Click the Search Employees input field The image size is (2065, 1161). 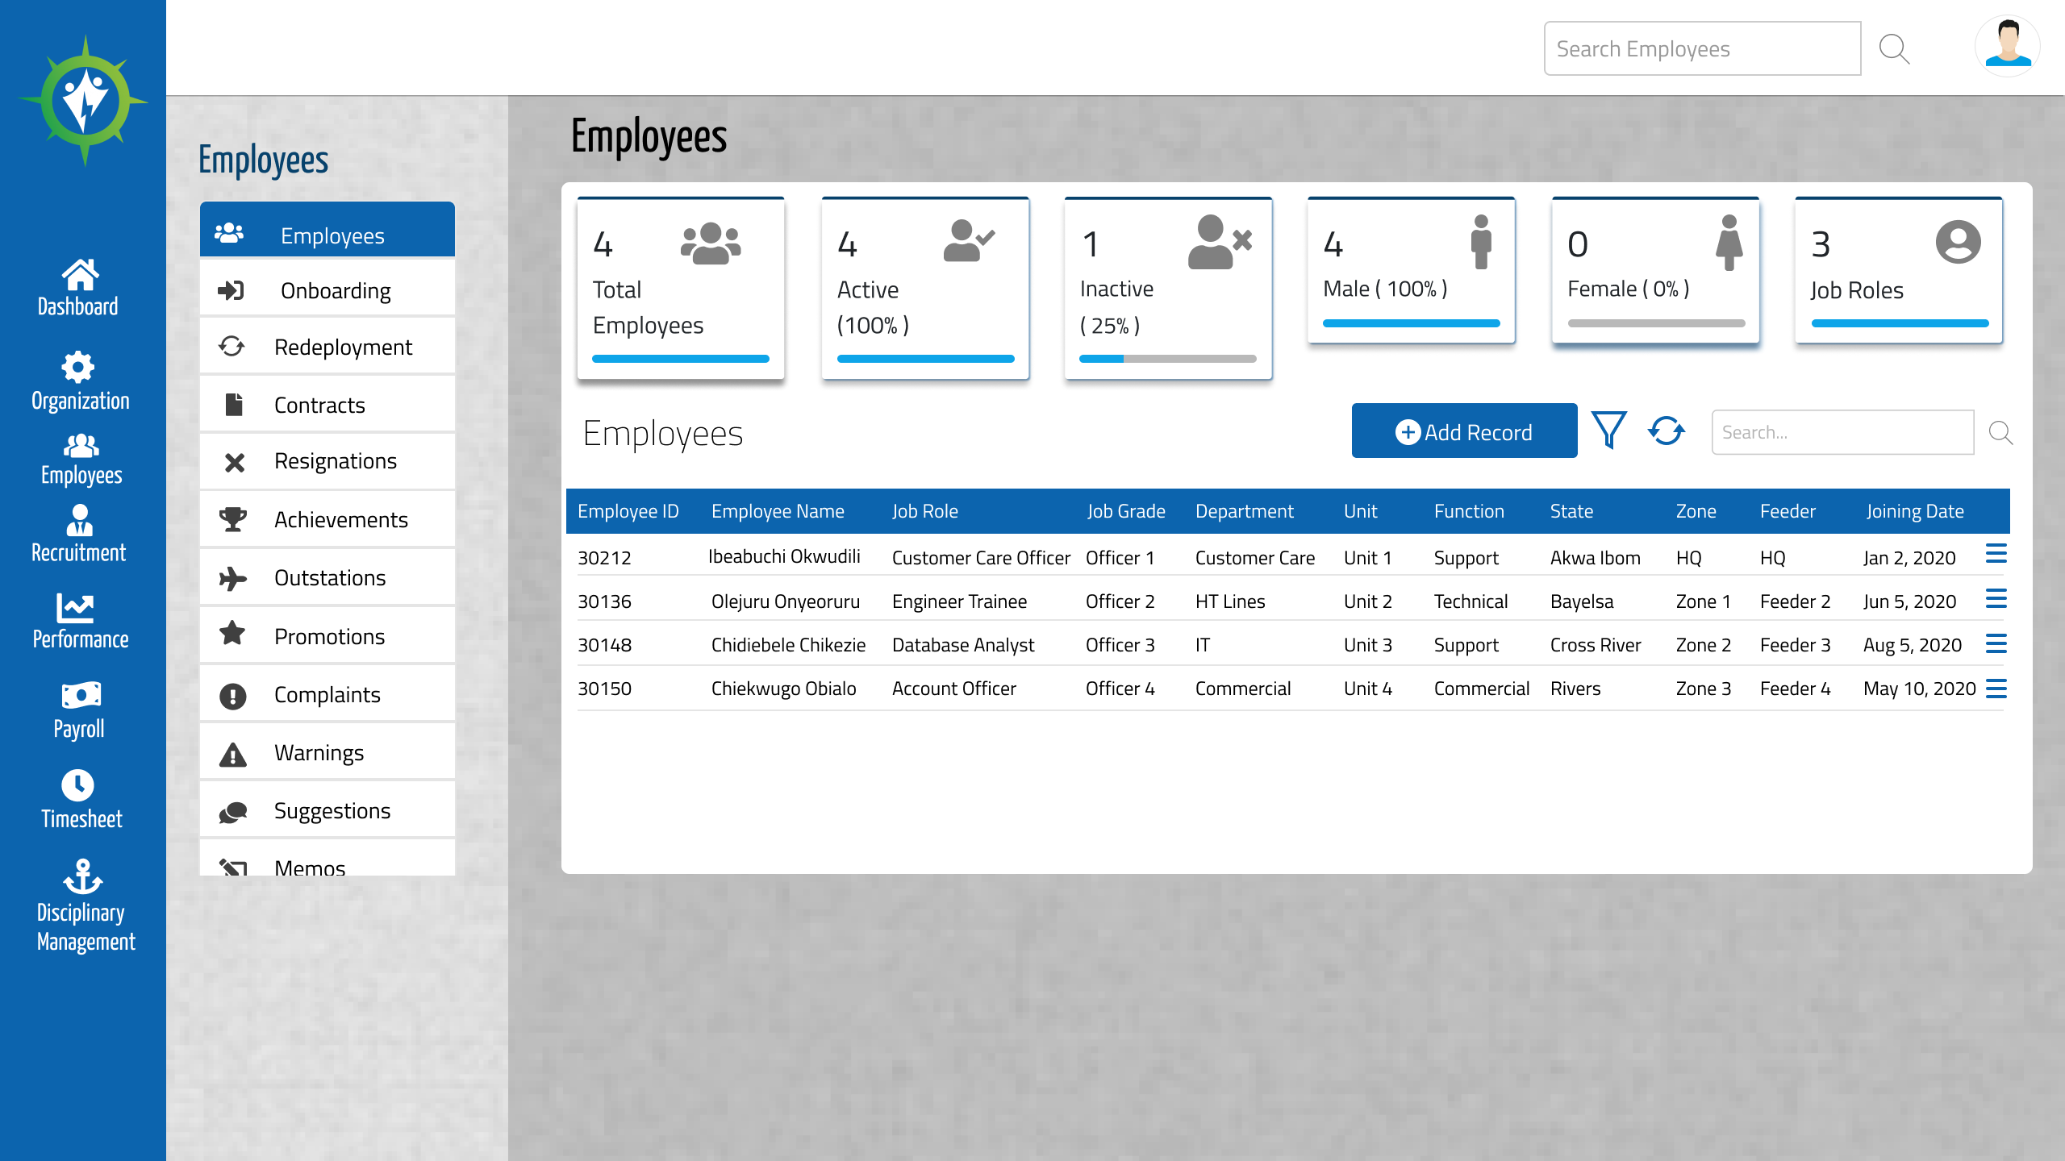[x=1702, y=49]
